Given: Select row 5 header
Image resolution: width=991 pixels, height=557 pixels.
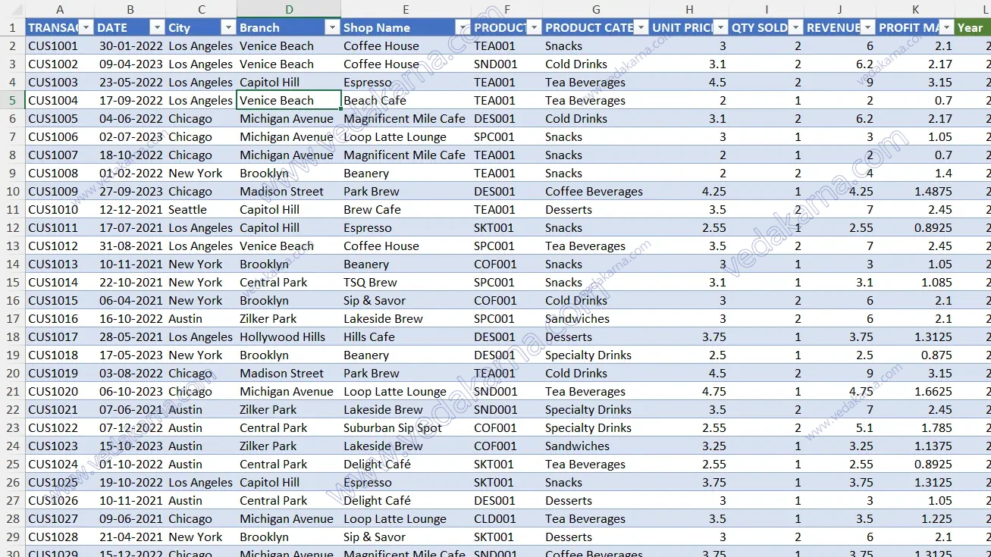Looking at the screenshot, I should coord(13,100).
